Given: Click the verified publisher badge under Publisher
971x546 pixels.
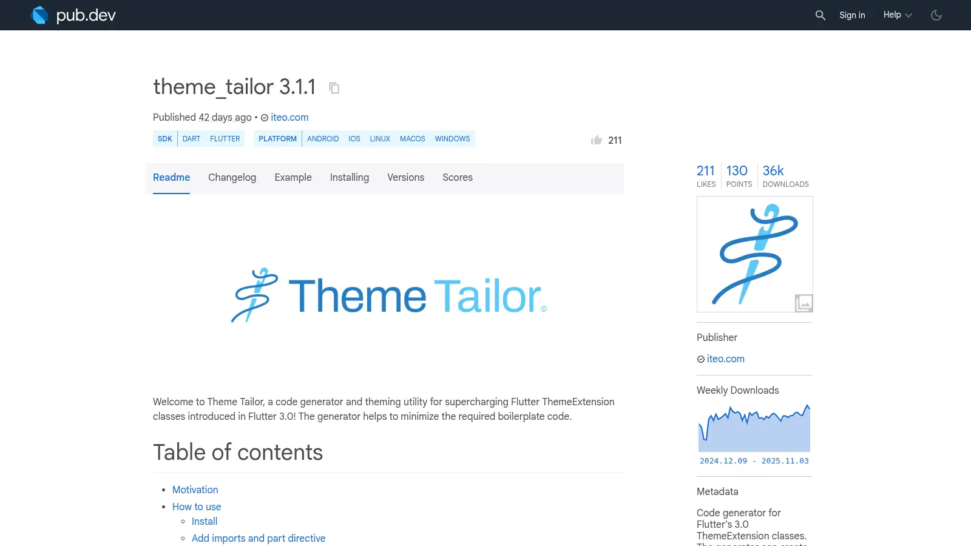Looking at the screenshot, I should pyautogui.click(x=701, y=359).
